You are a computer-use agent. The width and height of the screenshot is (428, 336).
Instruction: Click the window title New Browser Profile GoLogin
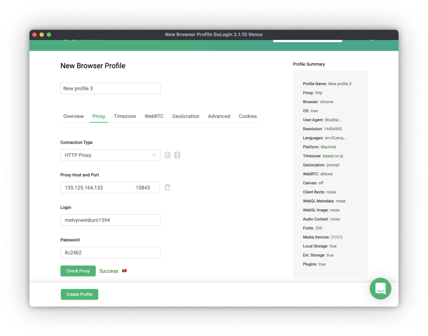click(214, 34)
